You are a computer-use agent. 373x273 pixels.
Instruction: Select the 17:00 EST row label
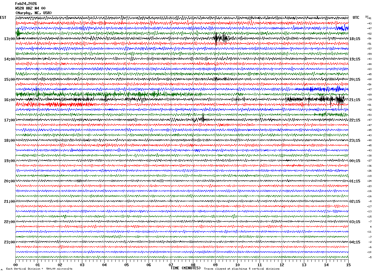9,120
